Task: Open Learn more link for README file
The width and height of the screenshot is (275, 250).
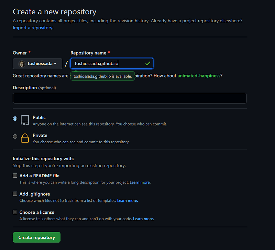Action: point(140,182)
